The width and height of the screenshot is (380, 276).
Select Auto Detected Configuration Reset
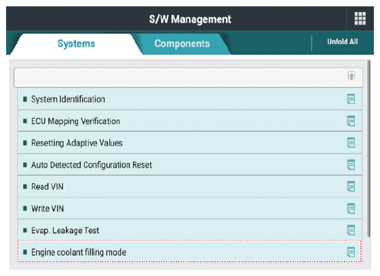point(190,165)
